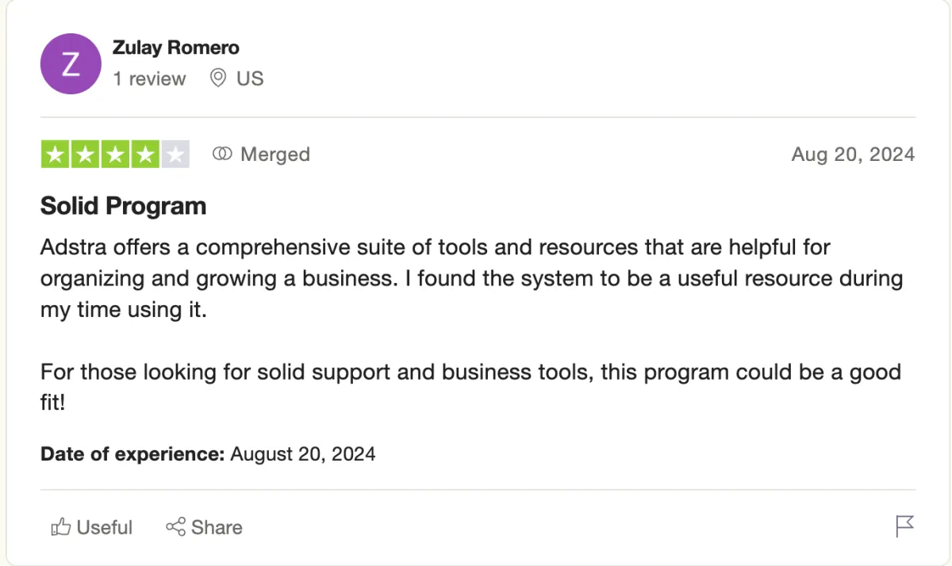The image size is (952, 566).
Task: Click the second paragraph about solid support
Action: pos(470,387)
